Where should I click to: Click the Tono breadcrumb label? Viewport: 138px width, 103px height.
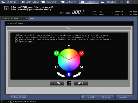(x=31, y=19)
